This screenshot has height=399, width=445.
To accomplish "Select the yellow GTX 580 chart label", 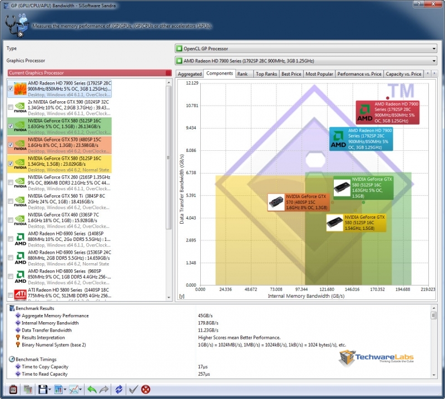I will pos(356,223).
